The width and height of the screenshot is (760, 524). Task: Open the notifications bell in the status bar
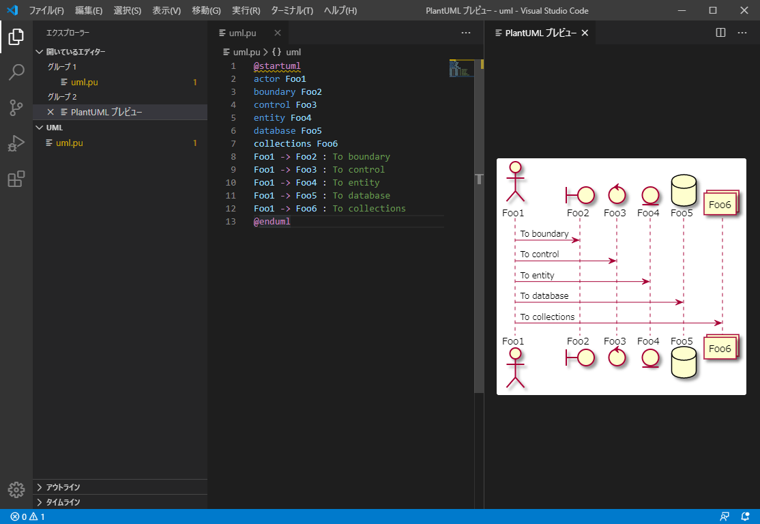pos(745,516)
